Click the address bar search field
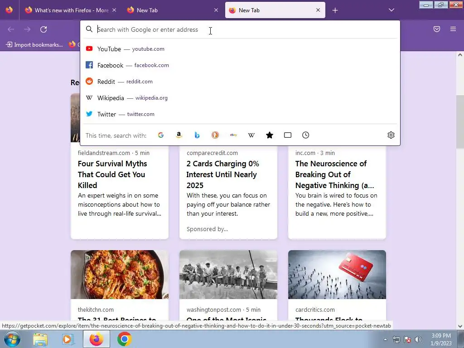This screenshot has height=348, width=464. [240, 29]
